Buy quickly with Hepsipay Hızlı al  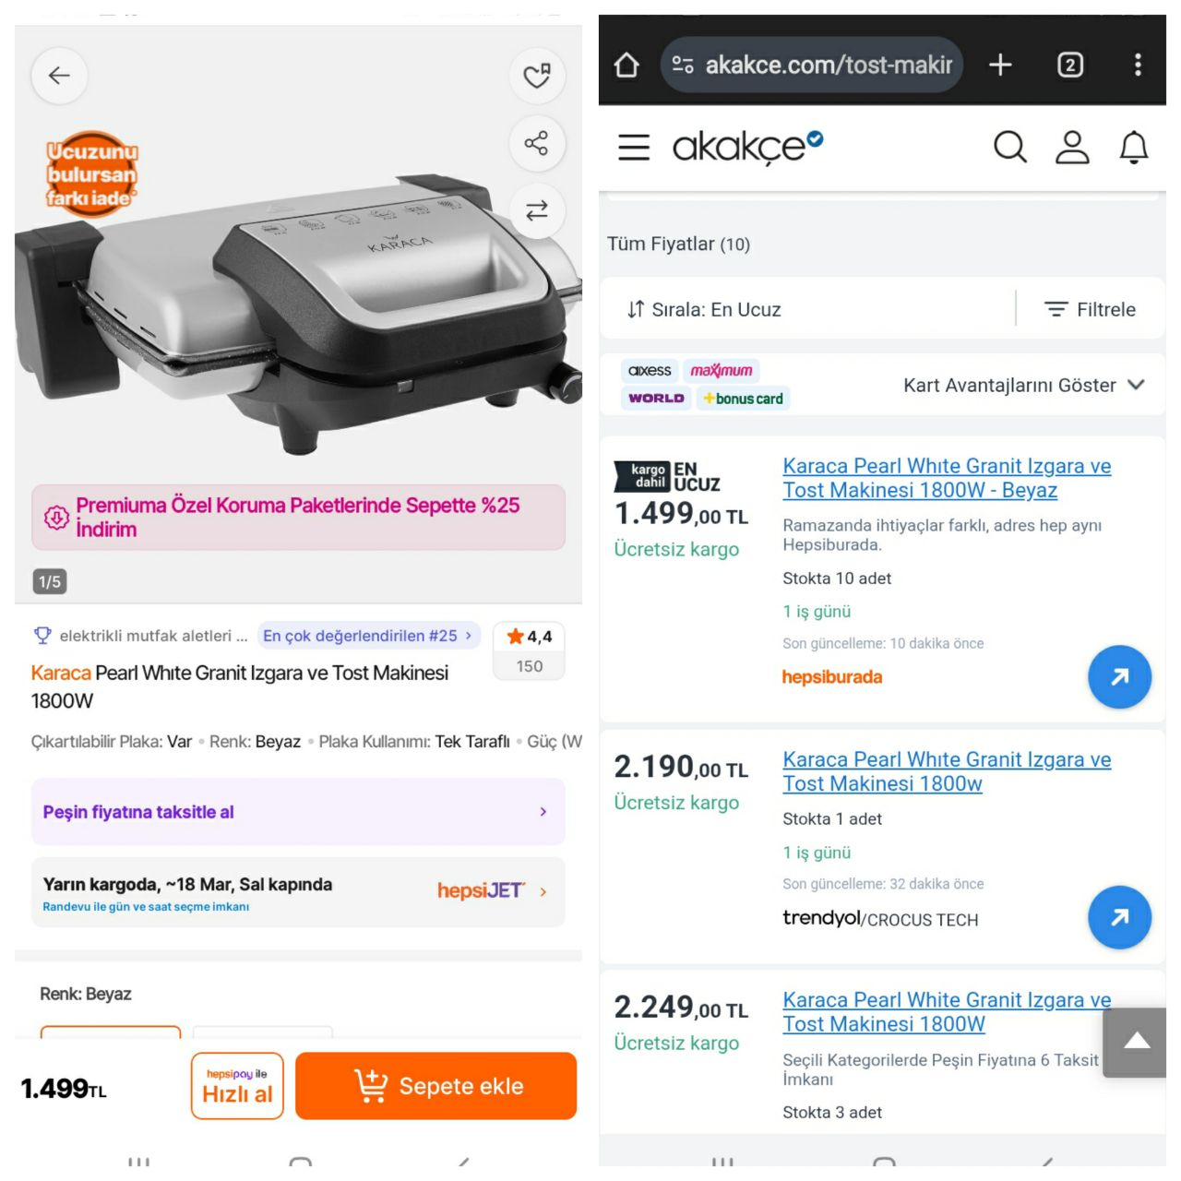pyautogui.click(x=237, y=1086)
